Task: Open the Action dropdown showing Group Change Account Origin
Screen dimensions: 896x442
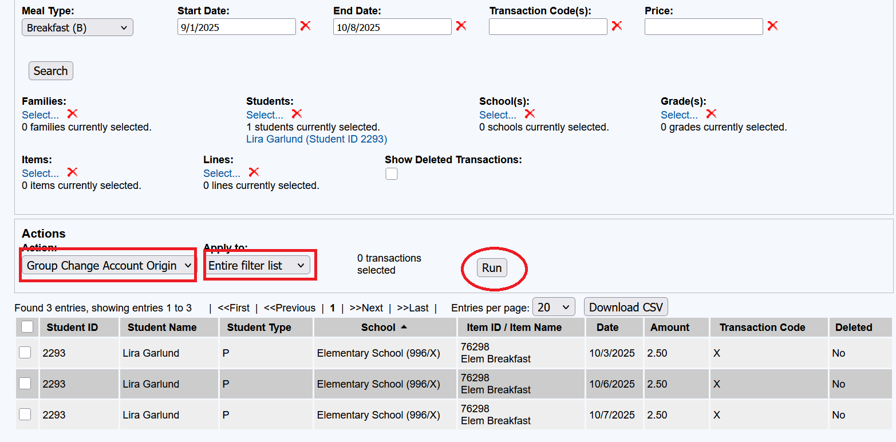Action: click(x=109, y=266)
